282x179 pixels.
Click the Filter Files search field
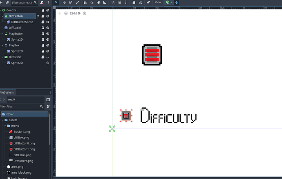point(22,107)
